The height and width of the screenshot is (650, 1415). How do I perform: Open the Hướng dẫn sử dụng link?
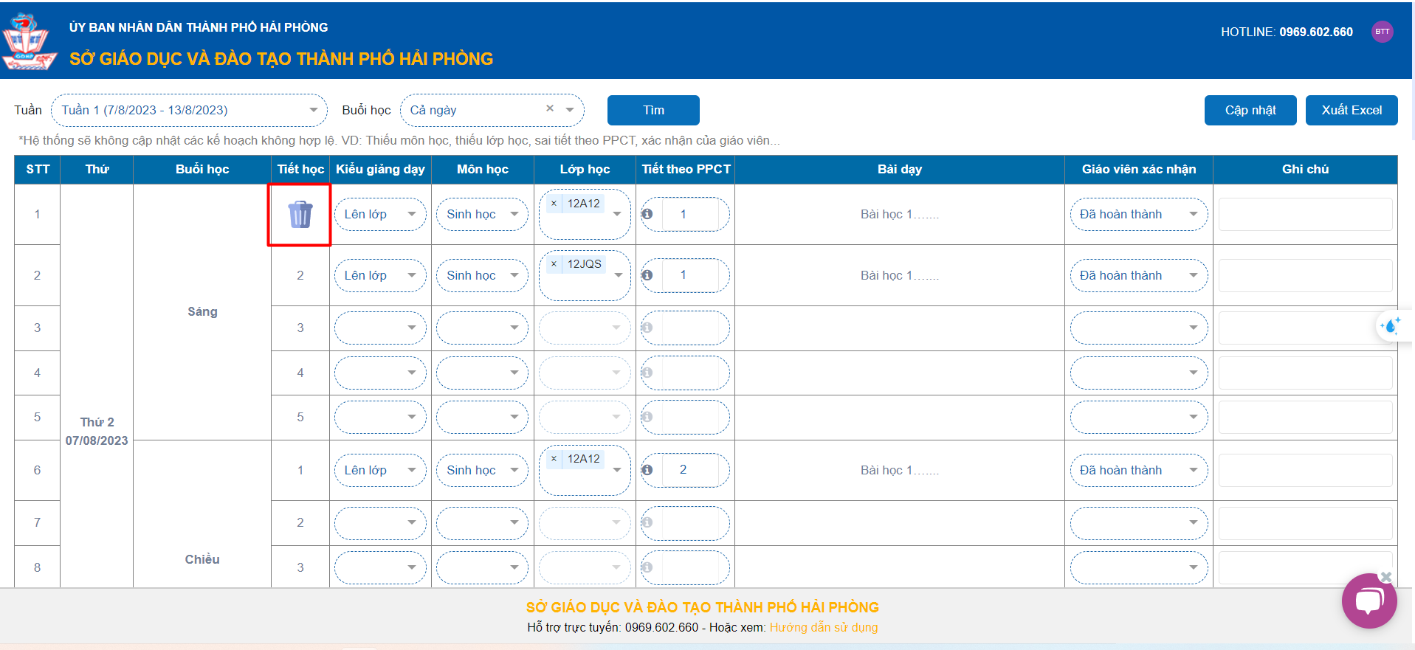click(823, 627)
